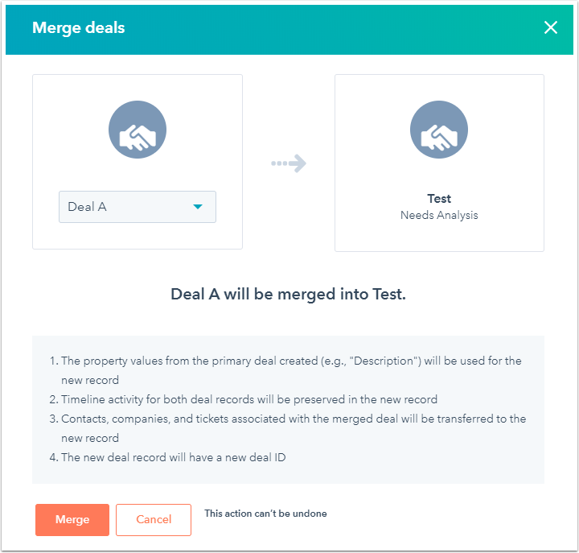
Task: Open the Deal A dropdown field
Action: pos(138,207)
